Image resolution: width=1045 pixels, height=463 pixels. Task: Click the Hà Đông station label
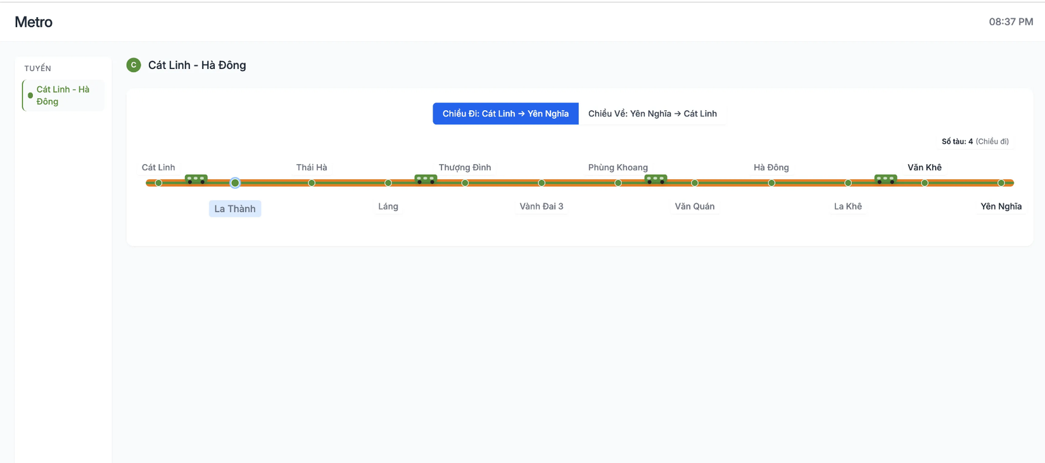coord(771,168)
